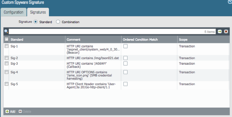This screenshot has width=232, height=117.
Task: Select the Standard signature radio button
Action: 36,22
